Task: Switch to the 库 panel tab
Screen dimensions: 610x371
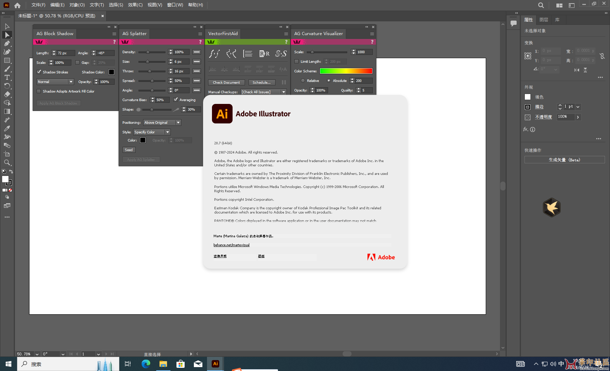Action: pyautogui.click(x=557, y=20)
